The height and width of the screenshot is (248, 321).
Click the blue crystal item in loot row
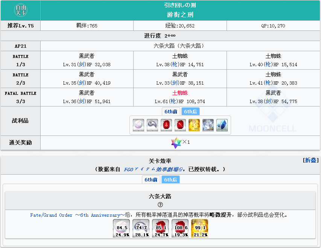point(222,125)
